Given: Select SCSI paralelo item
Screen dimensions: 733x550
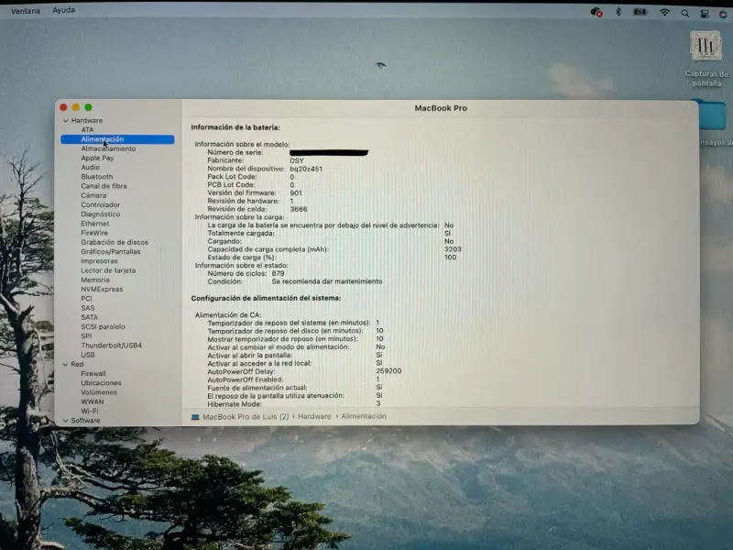Looking at the screenshot, I should pos(103,326).
